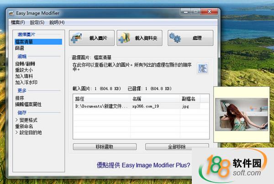Click the 處理 (process) gear button
274x184 pixels.
click(190, 38)
